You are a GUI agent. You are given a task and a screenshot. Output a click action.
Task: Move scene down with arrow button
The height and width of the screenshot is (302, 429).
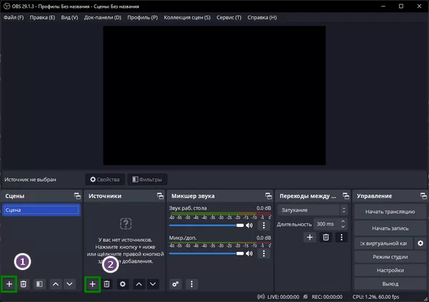(x=69, y=284)
